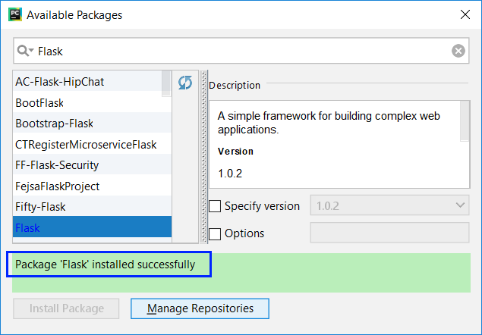Click the Install Package button
This screenshot has width=482, height=335.
pos(66,308)
